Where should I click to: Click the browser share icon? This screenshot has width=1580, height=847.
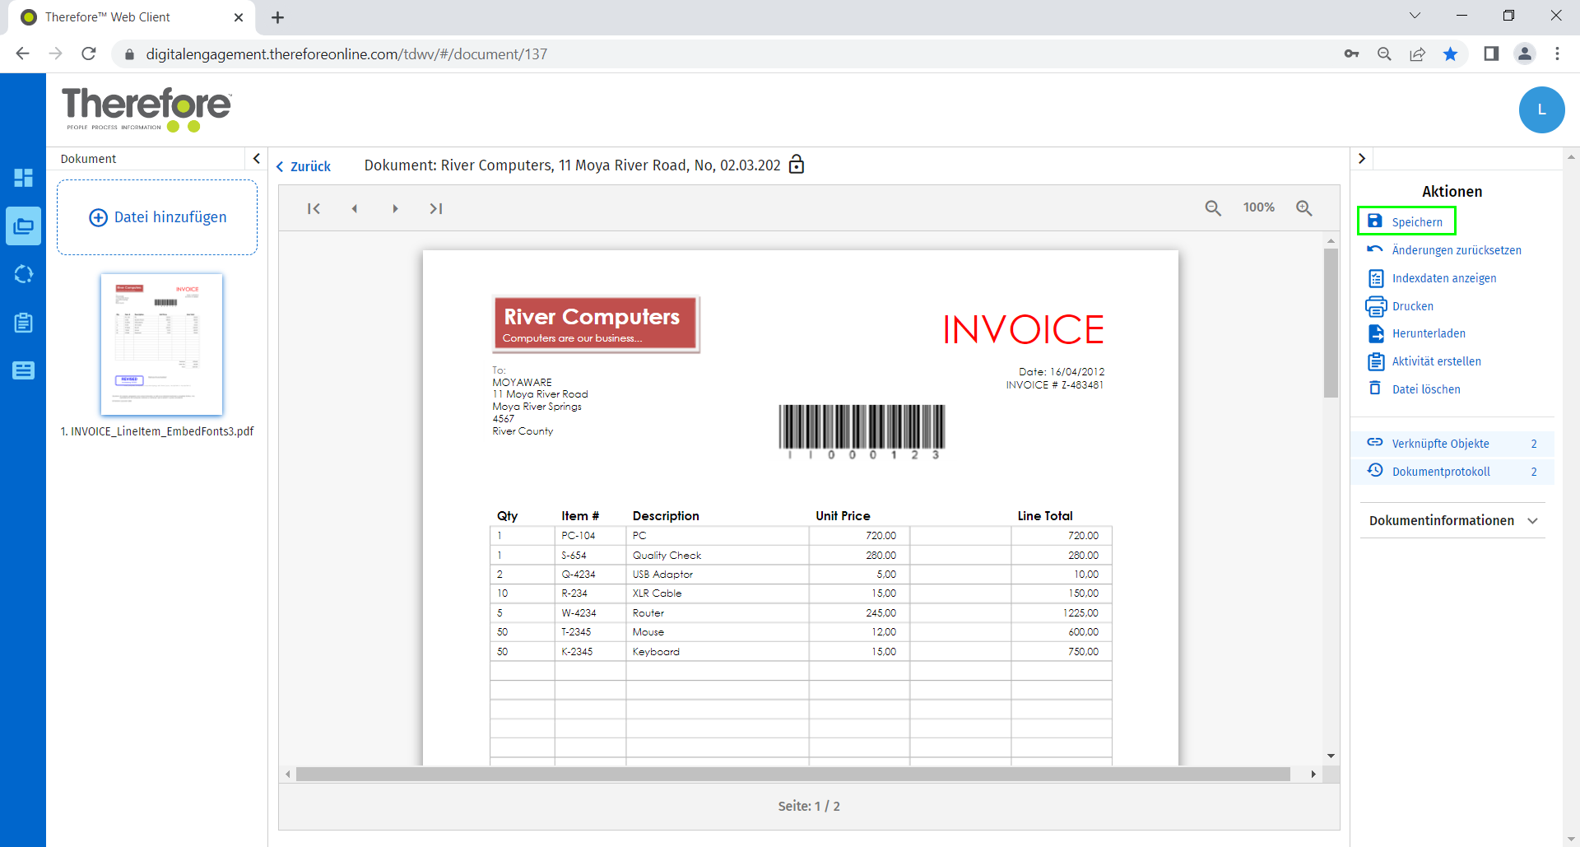pyautogui.click(x=1417, y=54)
